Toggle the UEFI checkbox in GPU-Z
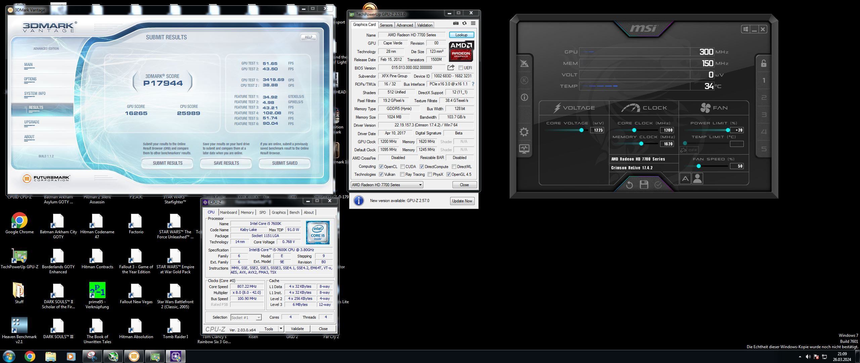Screen dimensions: 860x363 click(x=461, y=68)
